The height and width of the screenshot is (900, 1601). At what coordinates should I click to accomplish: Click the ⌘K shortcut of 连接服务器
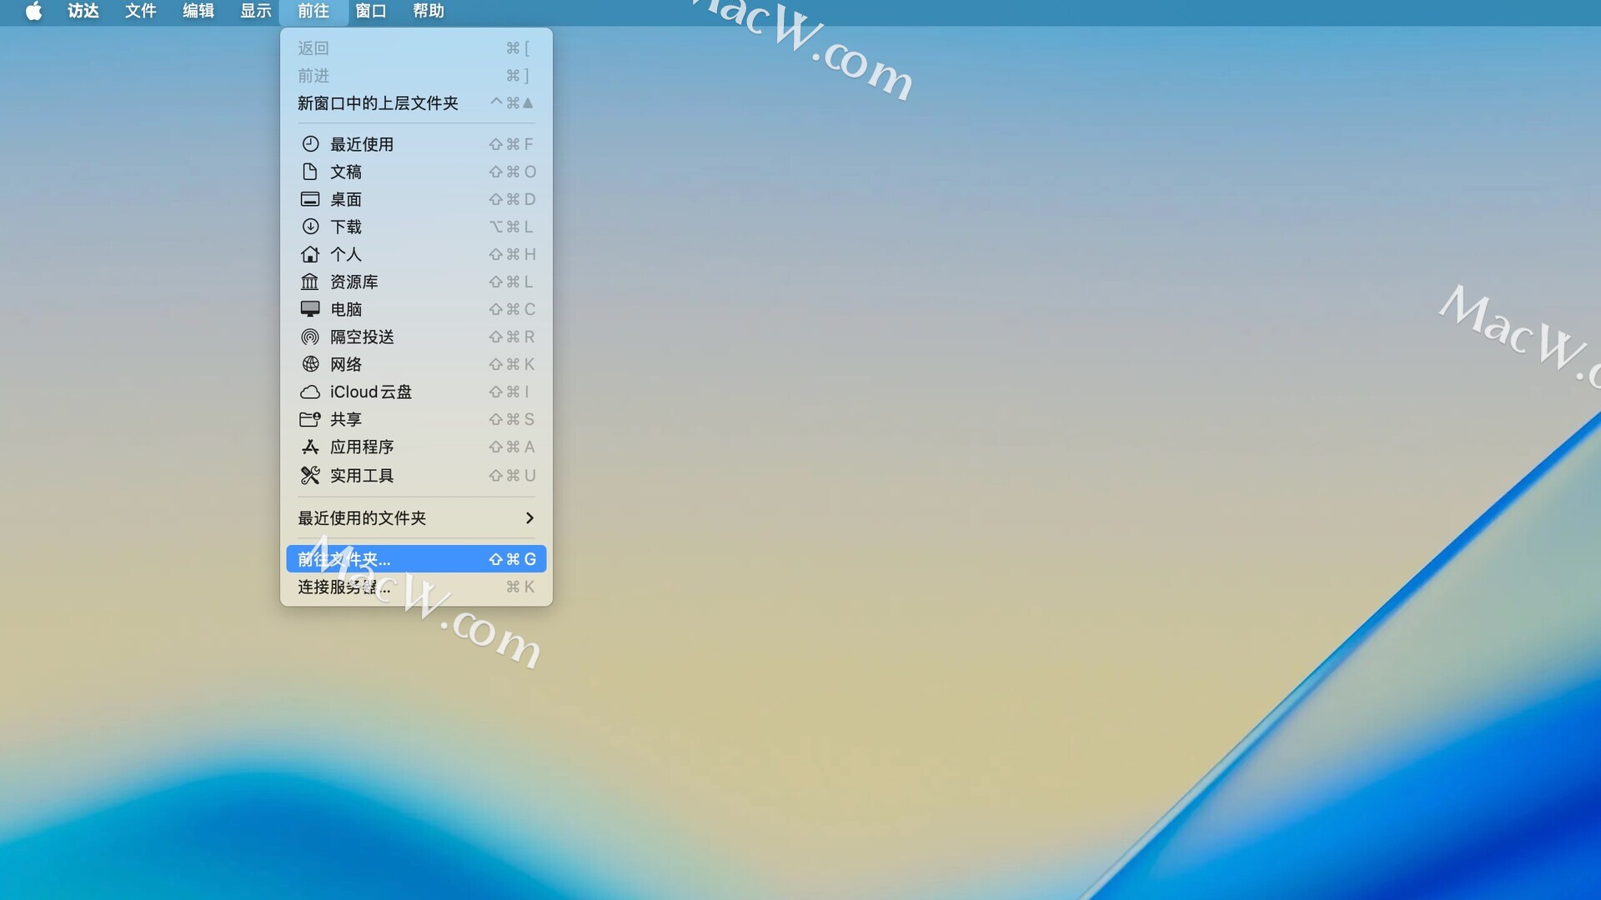520,587
